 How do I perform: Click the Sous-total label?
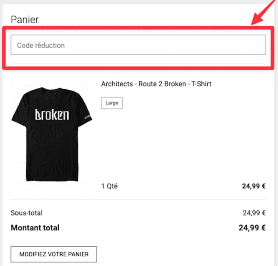[26, 213]
